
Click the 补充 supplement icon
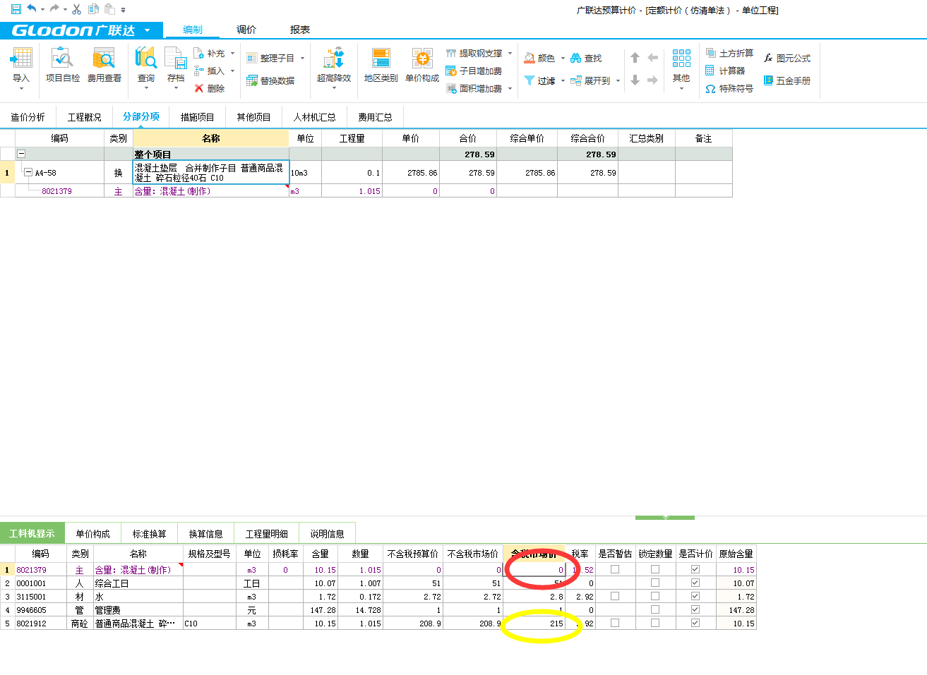199,54
